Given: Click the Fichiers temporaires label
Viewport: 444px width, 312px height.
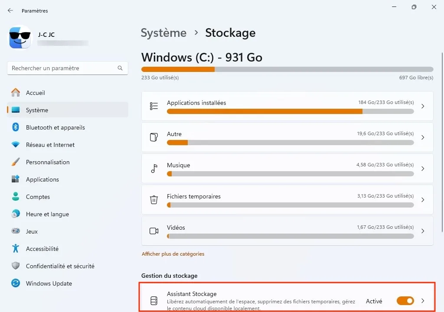Looking at the screenshot, I should 194,196.
